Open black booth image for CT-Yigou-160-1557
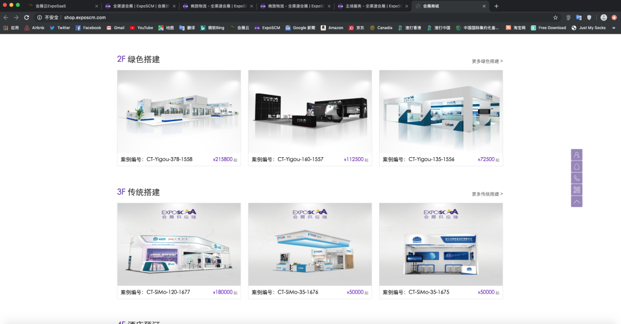621x324 pixels. click(x=310, y=111)
